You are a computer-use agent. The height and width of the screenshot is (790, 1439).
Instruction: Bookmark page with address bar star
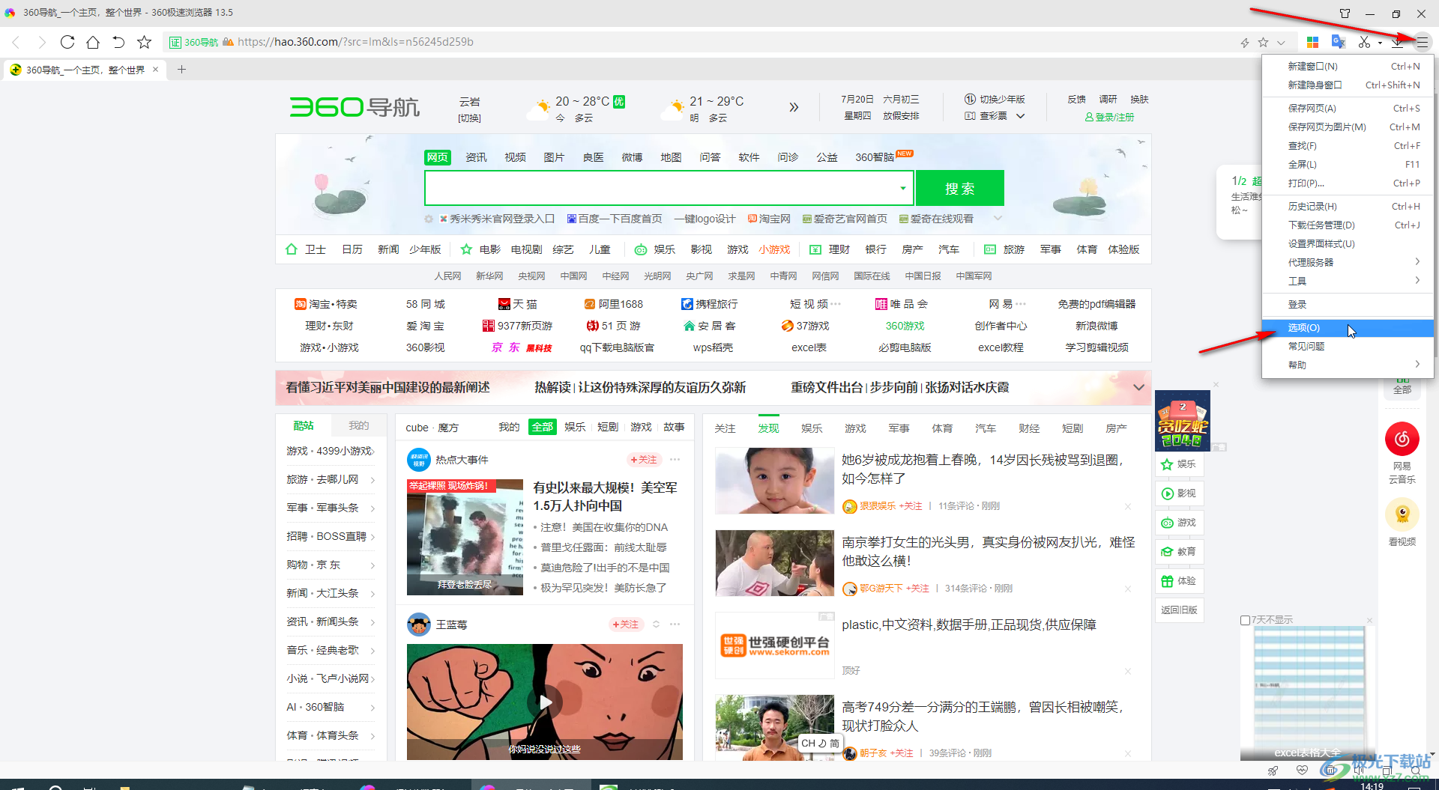(1264, 42)
